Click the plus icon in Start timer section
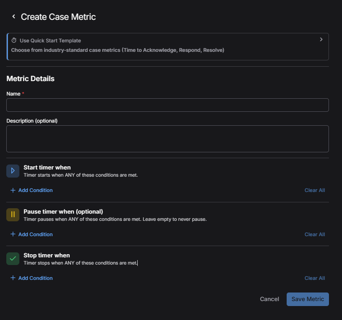The image size is (342, 320). [13, 190]
